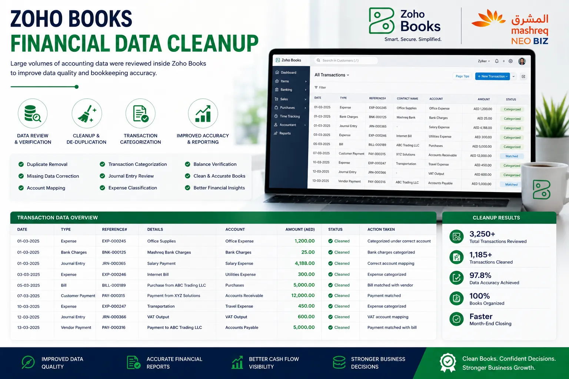Open the user profile avatar

522,61
